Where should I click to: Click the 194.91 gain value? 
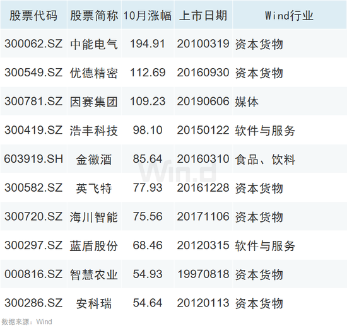click(x=148, y=44)
